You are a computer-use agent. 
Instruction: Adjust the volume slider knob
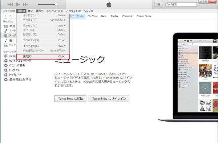[56, 4]
